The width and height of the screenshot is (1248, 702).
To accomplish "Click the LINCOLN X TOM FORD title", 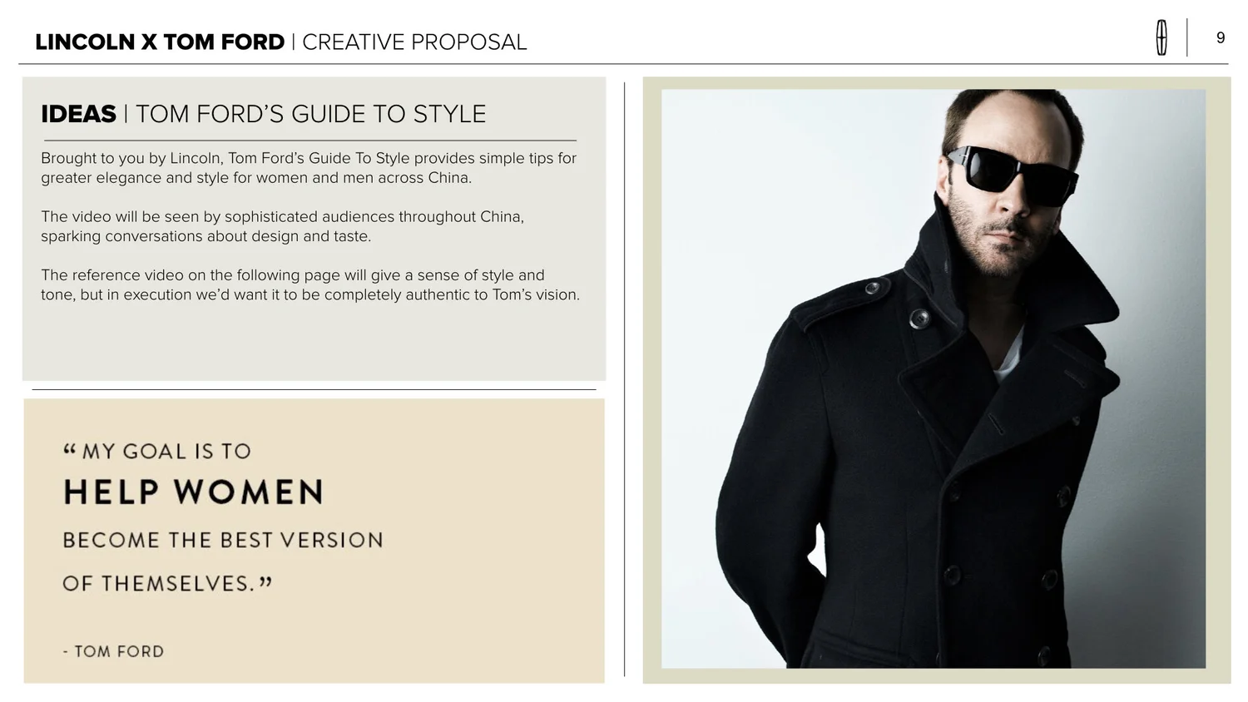I will (x=160, y=42).
